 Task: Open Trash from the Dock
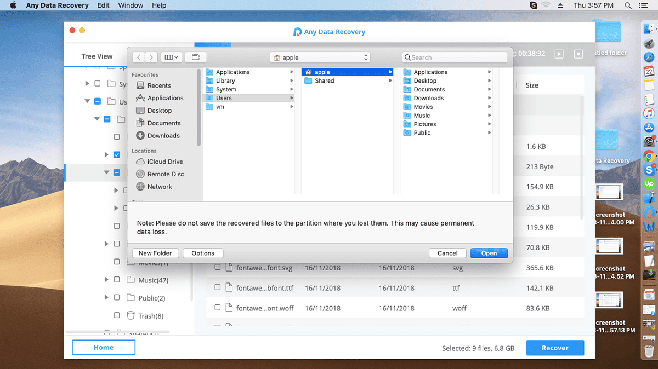(649, 350)
